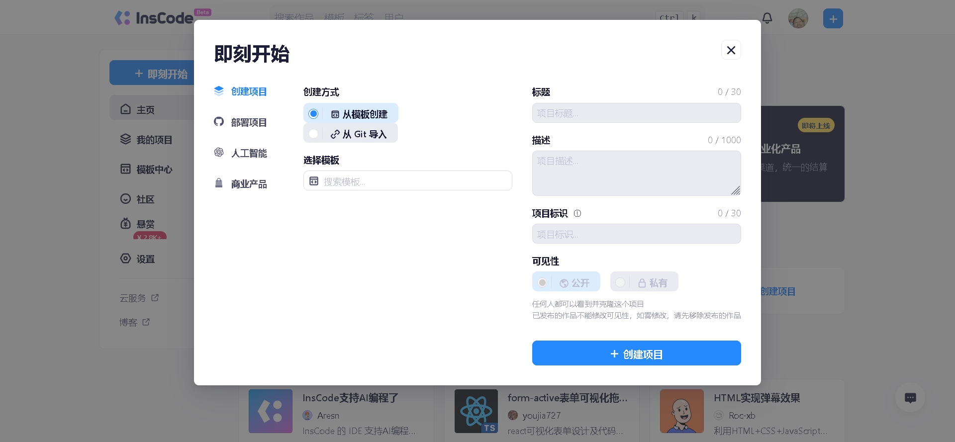Click the shopping bag icon beside 商业产品
The width and height of the screenshot is (955, 442).
(219, 183)
